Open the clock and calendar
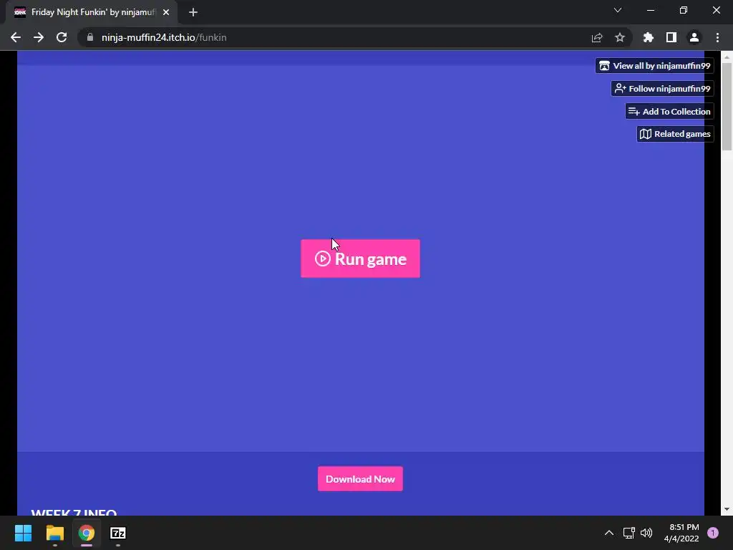 coord(681,533)
